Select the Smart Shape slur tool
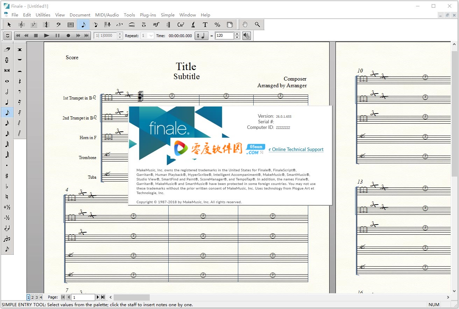The width and height of the screenshot is (459, 309). [x=132, y=25]
